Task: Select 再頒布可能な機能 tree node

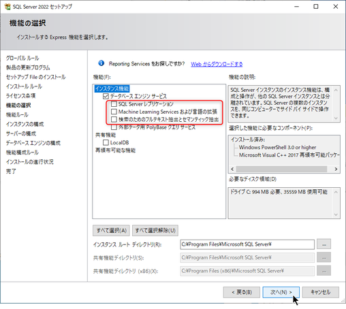Action: click(x=115, y=150)
